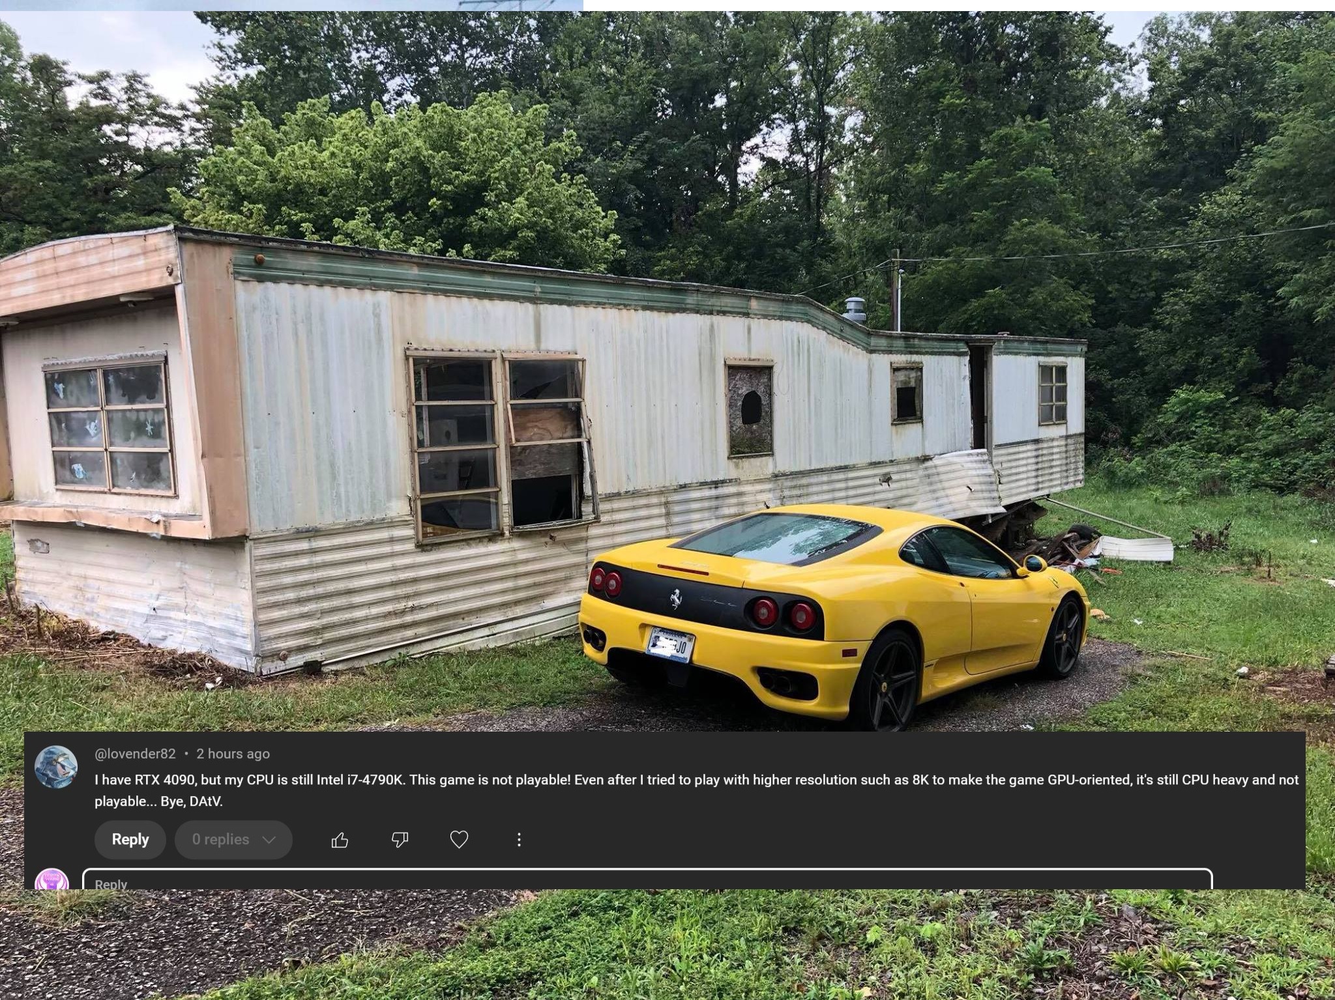This screenshot has height=1000, width=1335.
Task: Open lovender82's profile avatar
Action: coord(56,767)
